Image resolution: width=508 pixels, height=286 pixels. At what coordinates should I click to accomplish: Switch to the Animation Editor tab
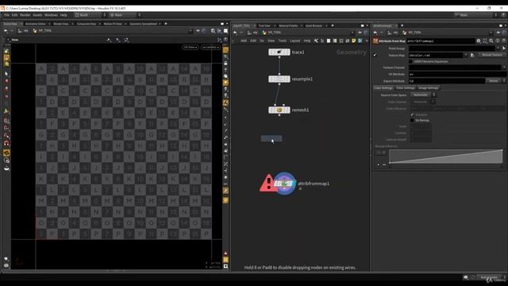point(35,24)
